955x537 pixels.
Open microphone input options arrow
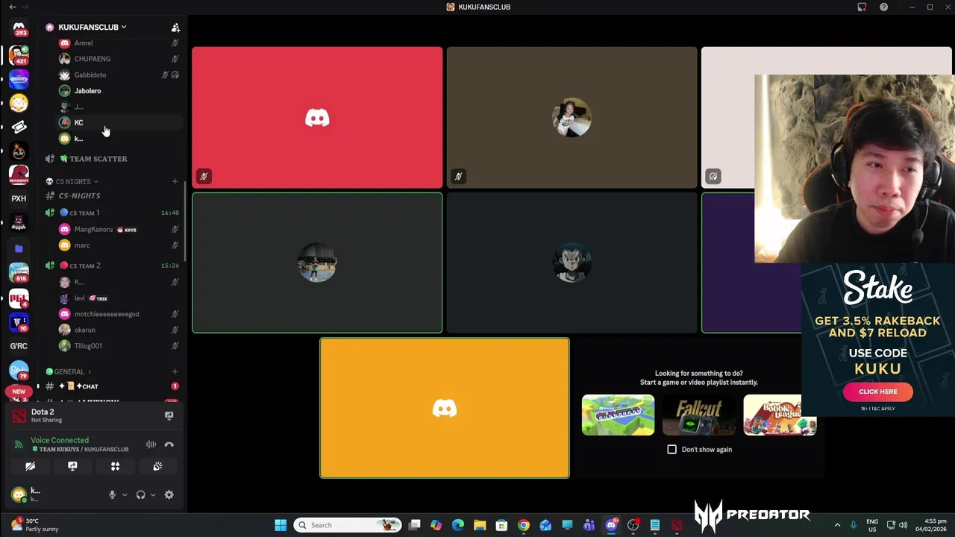(125, 494)
